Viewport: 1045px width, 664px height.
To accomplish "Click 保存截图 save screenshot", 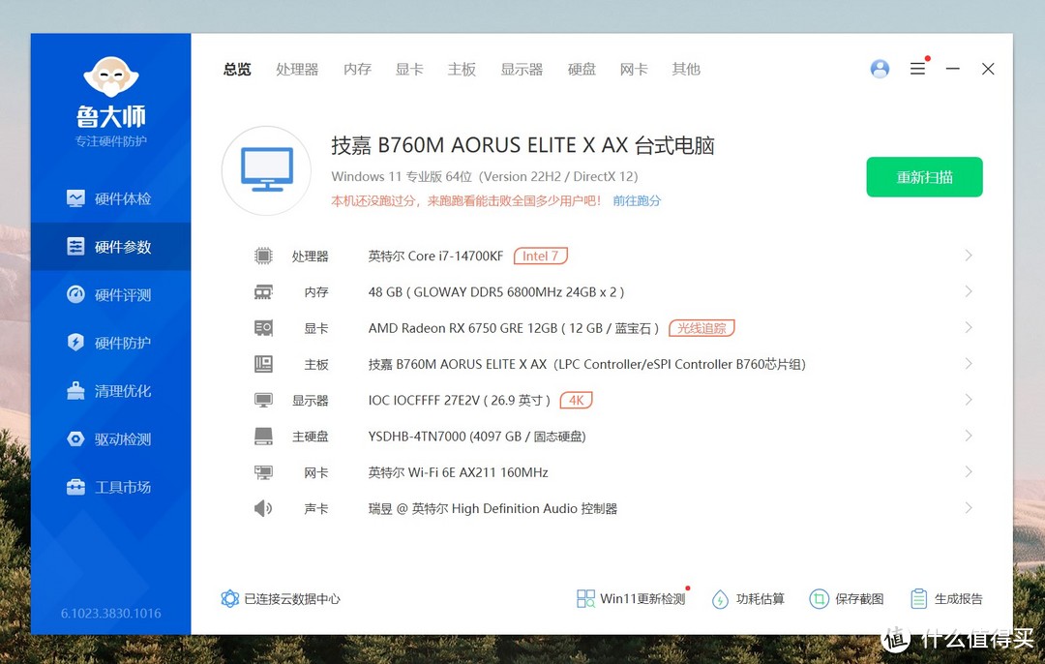I will 847,599.
